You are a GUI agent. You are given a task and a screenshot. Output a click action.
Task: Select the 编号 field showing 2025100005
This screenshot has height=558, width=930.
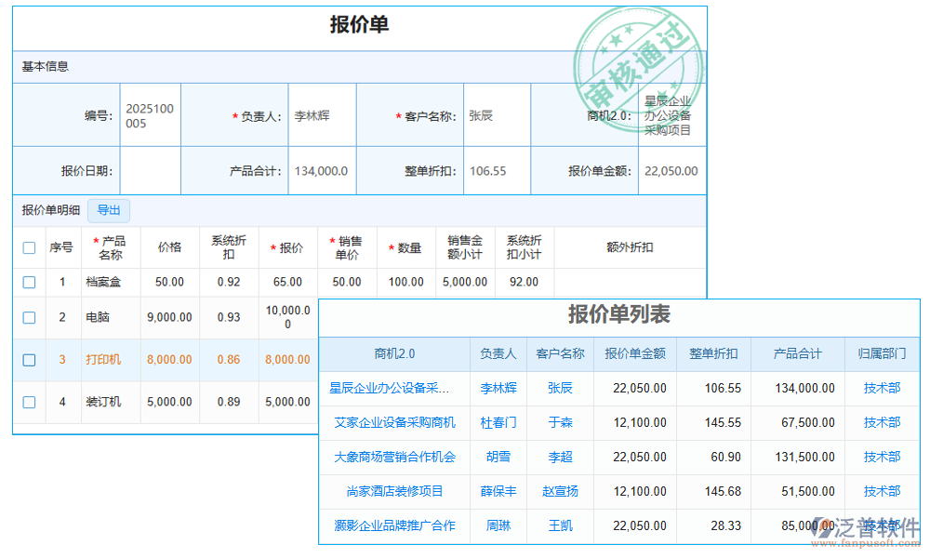tap(150, 113)
